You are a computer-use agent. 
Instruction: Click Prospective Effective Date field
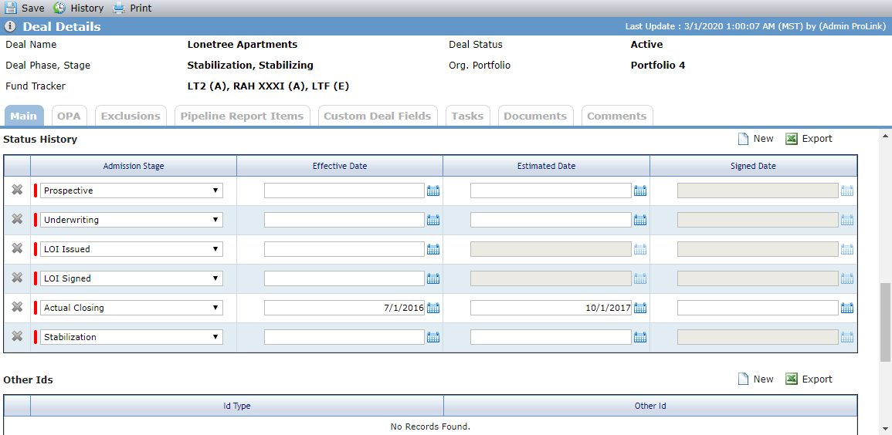coord(344,191)
